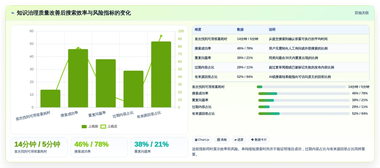Image resolution: width=380 pixels, height=168 pixels.
Task: Click the 搜索成功率 table row cell
Action: click(x=203, y=48)
